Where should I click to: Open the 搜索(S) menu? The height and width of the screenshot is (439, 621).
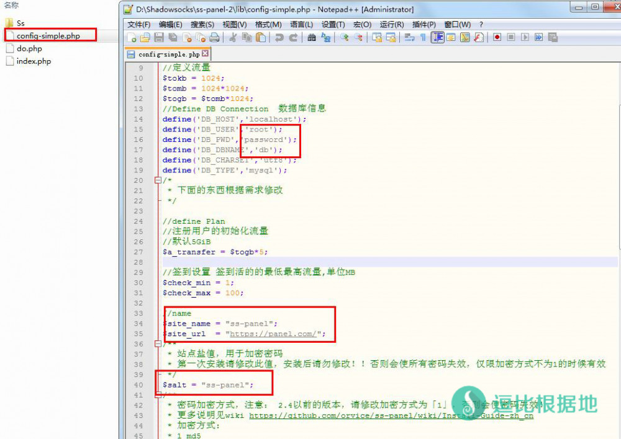pos(202,25)
